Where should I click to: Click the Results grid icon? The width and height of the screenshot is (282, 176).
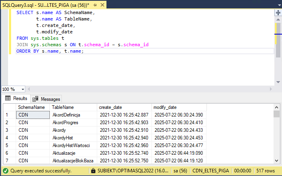click(8, 98)
